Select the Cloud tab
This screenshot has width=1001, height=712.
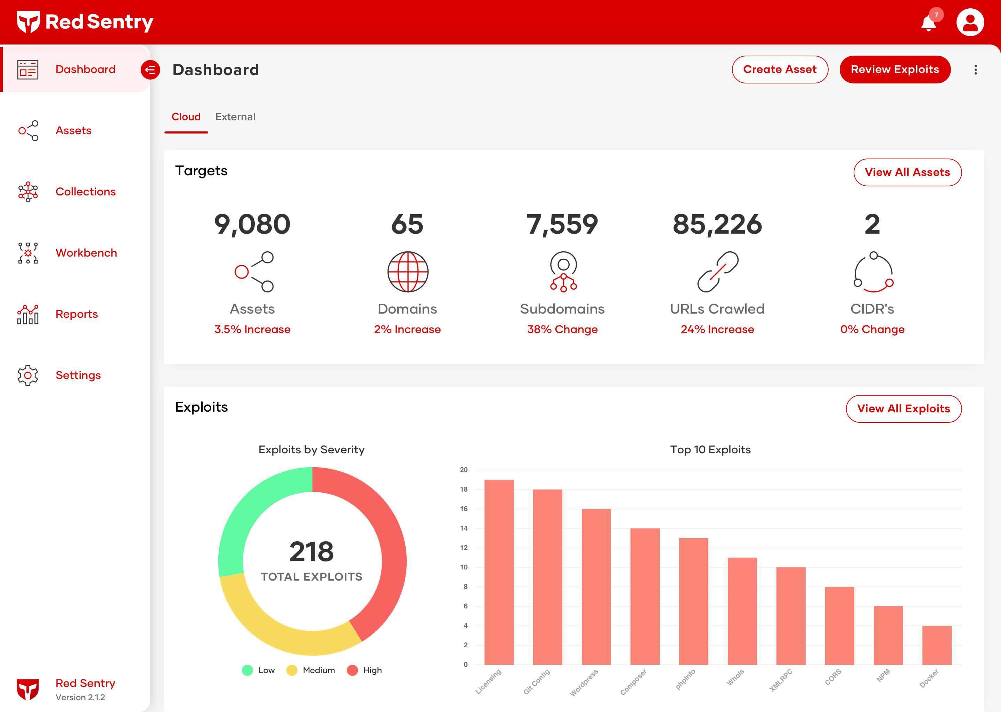(x=186, y=116)
